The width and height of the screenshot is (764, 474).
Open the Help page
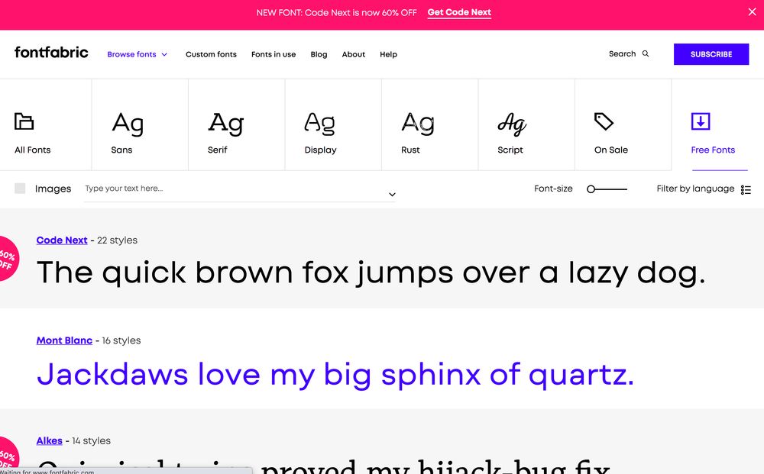pos(388,54)
